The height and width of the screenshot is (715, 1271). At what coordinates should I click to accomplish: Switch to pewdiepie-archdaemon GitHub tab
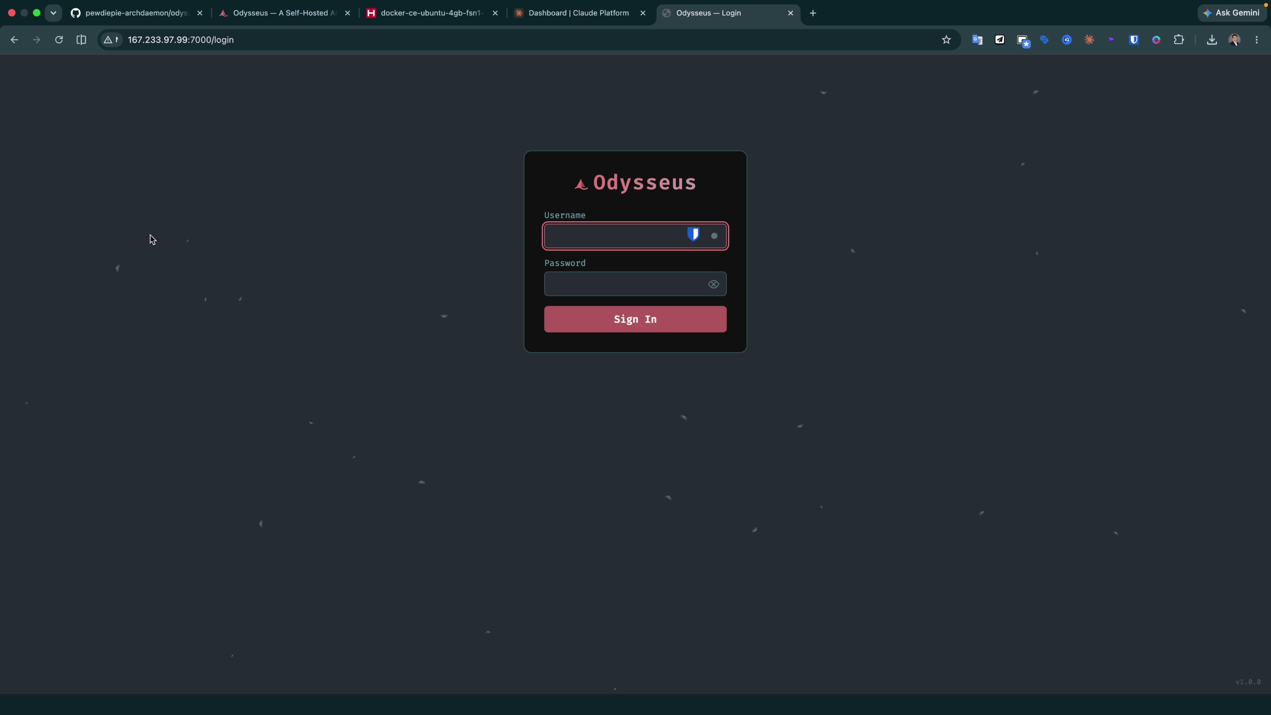(136, 13)
